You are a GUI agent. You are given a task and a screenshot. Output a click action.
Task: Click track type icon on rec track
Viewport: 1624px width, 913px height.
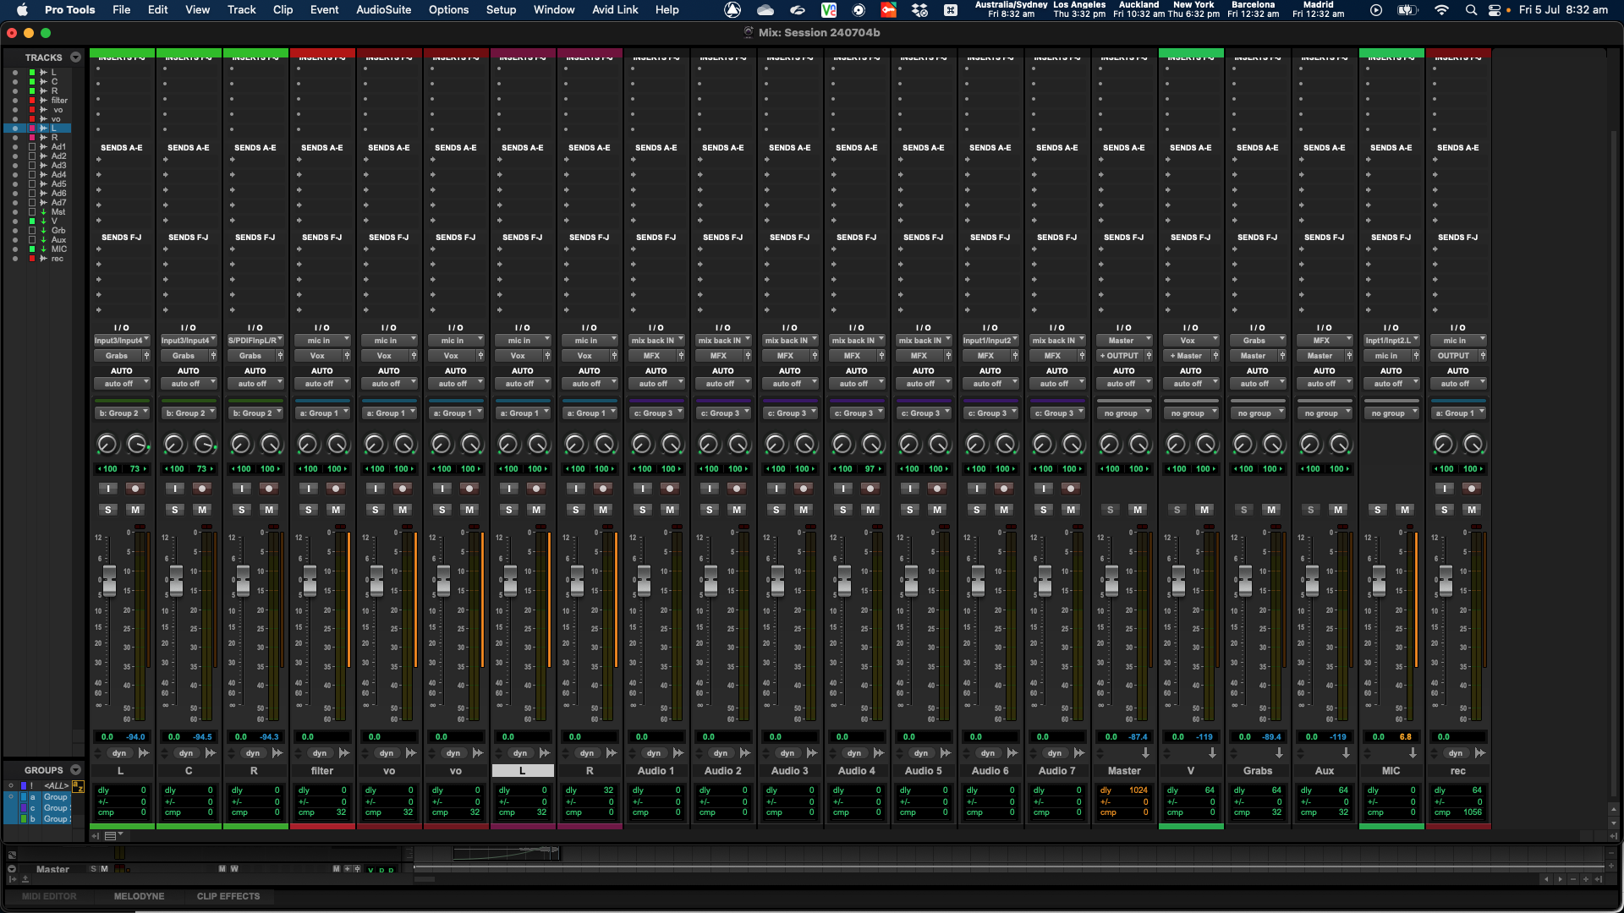pyautogui.click(x=1480, y=753)
